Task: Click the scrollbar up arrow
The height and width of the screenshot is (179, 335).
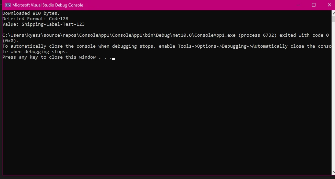Action: [x=333, y=13]
